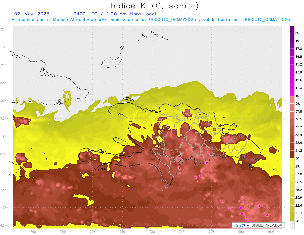Click the longitude label '71W'
The height and width of the screenshot is (235, 304).
(182, 231)
